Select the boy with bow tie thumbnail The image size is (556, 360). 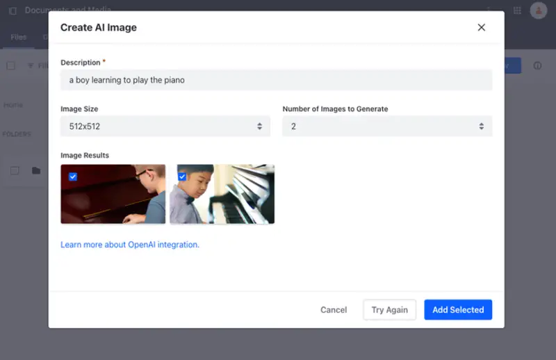[x=222, y=194]
